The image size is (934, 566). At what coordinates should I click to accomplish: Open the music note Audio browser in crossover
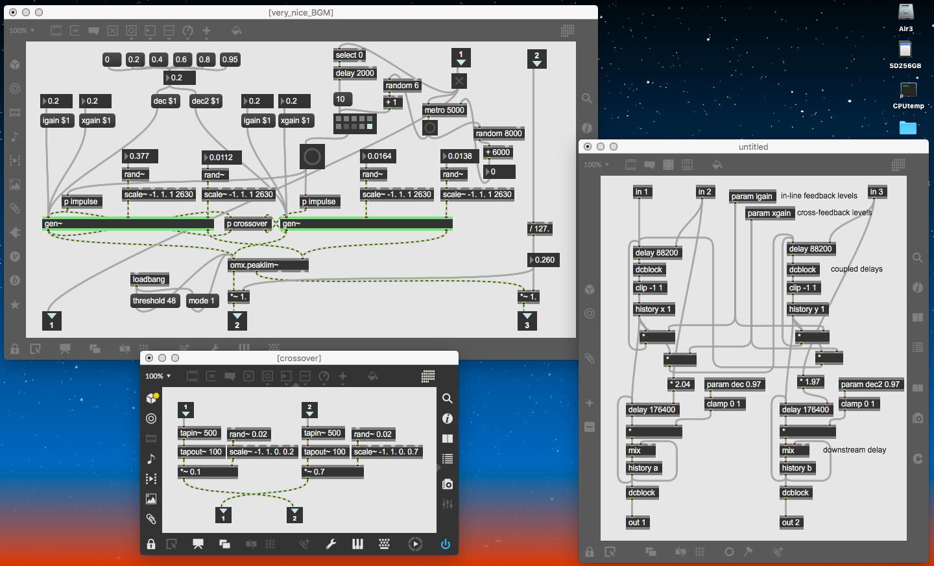151,459
